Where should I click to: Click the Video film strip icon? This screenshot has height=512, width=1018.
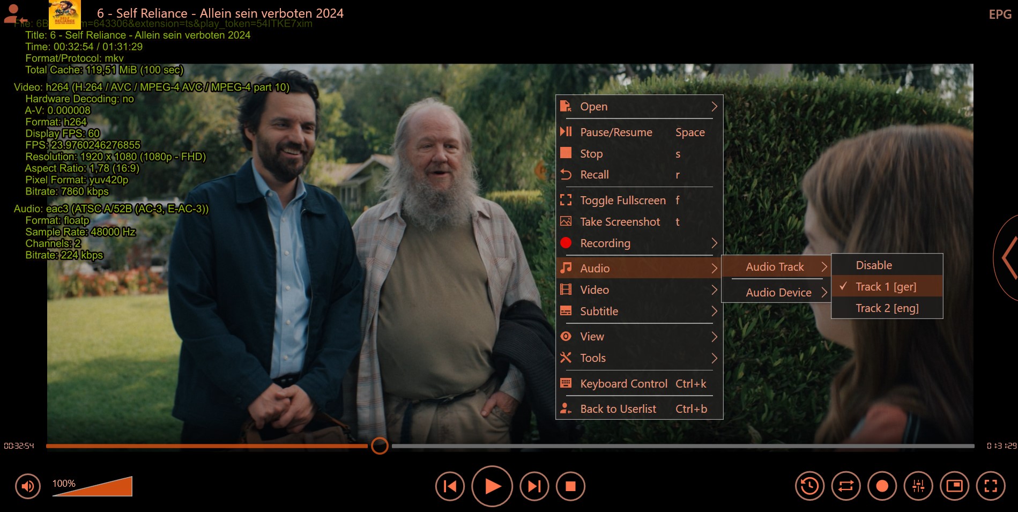[566, 290]
